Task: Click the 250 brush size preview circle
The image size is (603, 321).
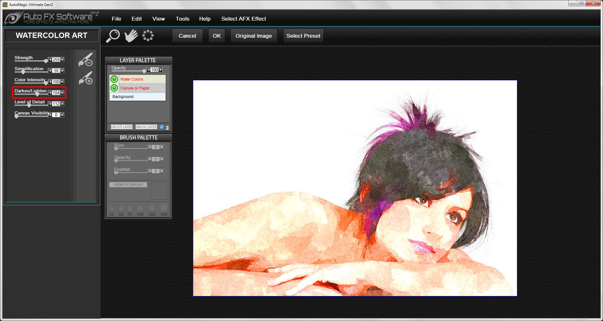Action: pos(152,208)
